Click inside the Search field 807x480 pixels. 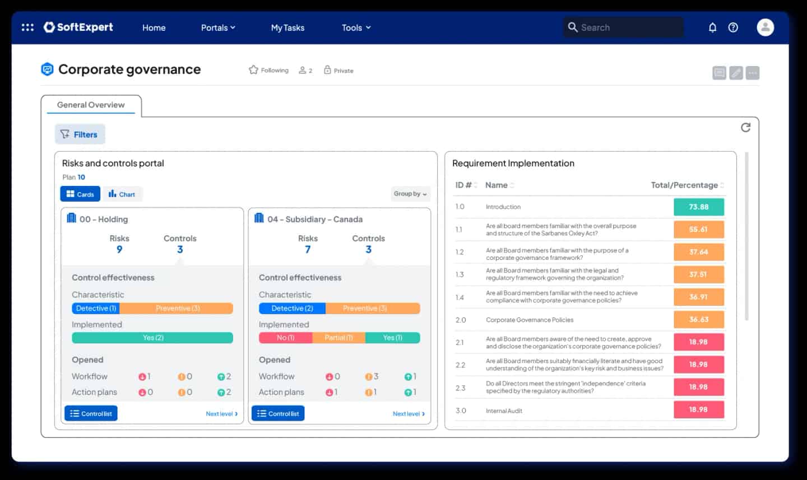[x=622, y=27]
